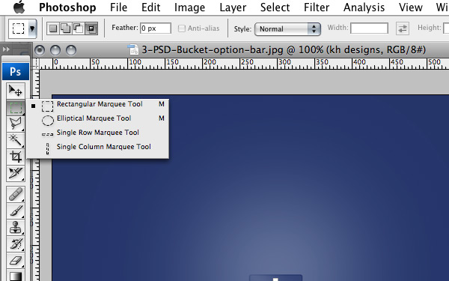Select the History Brush tool
The image size is (449, 281).
point(16,244)
